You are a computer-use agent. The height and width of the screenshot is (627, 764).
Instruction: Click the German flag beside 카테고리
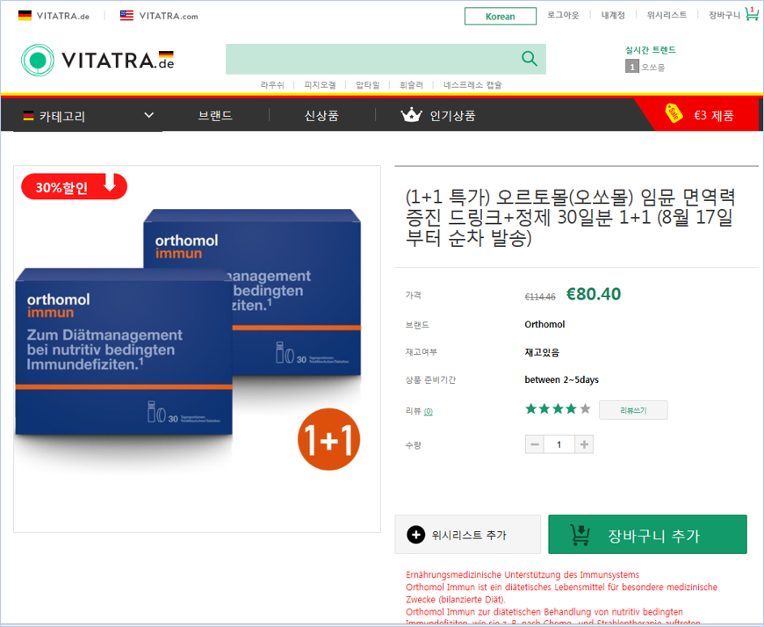pyautogui.click(x=28, y=116)
